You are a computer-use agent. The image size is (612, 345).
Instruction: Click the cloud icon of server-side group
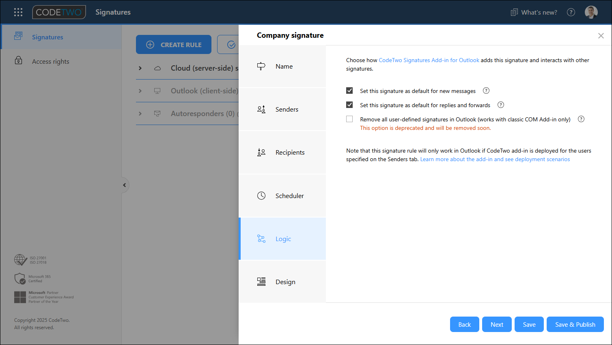coord(157,68)
